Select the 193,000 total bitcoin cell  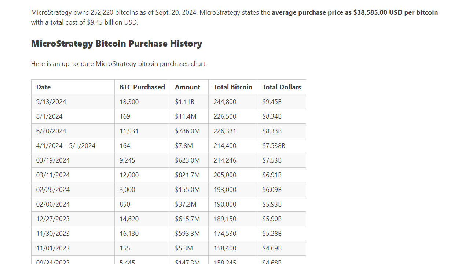click(233, 190)
